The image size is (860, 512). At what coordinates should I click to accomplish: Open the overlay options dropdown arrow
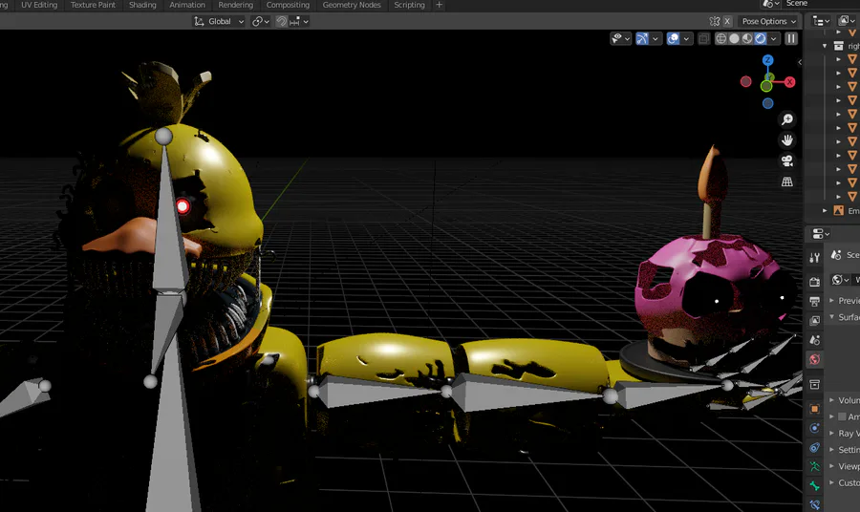(686, 38)
